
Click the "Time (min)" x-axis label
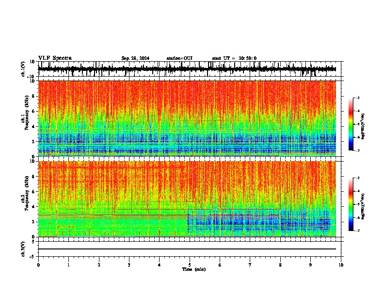tap(194, 269)
